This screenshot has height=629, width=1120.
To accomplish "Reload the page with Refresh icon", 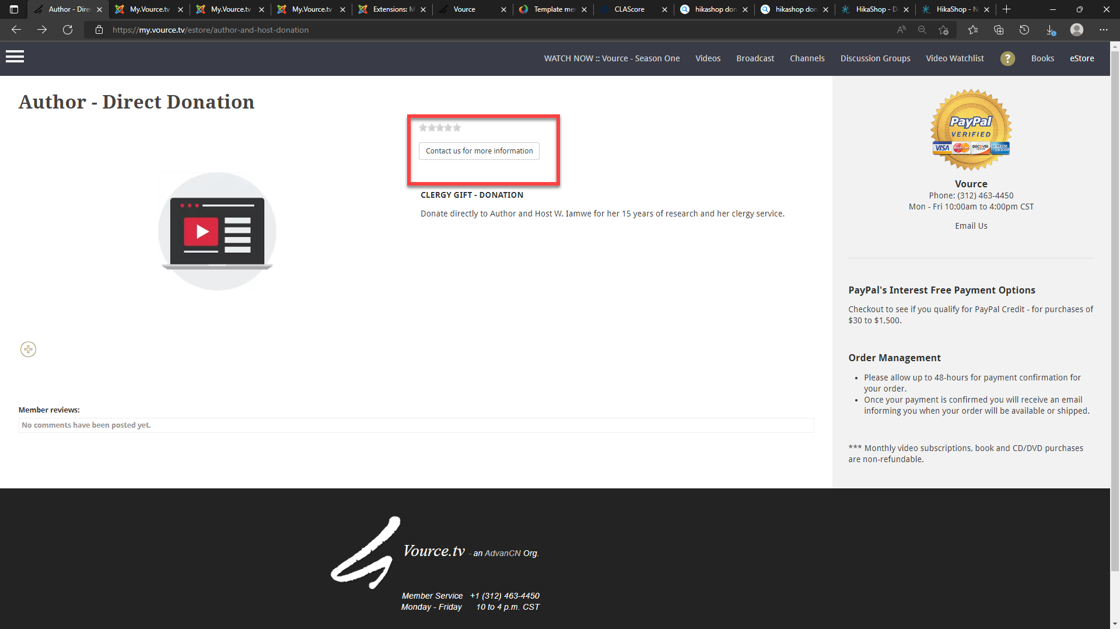I will click(x=68, y=30).
